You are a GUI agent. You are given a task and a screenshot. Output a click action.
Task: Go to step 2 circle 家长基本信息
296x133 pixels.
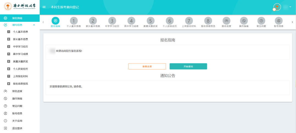coord(93,21)
